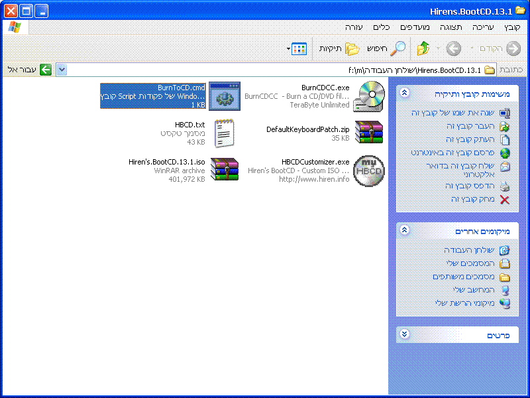Click the publish to web globe icon

505,153
